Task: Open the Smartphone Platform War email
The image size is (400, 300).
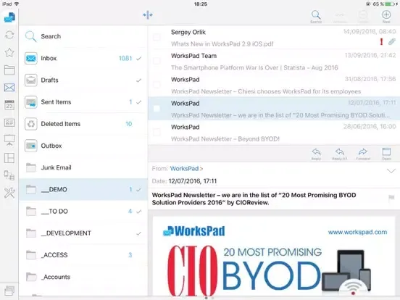Action: [274, 61]
